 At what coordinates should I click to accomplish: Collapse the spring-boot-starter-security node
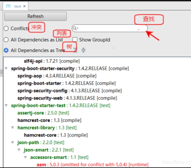6,68
